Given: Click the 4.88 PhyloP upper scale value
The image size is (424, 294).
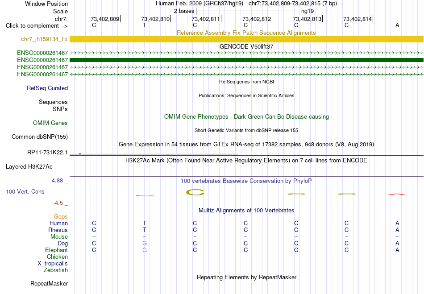Looking at the screenshot, I should point(57,181).
